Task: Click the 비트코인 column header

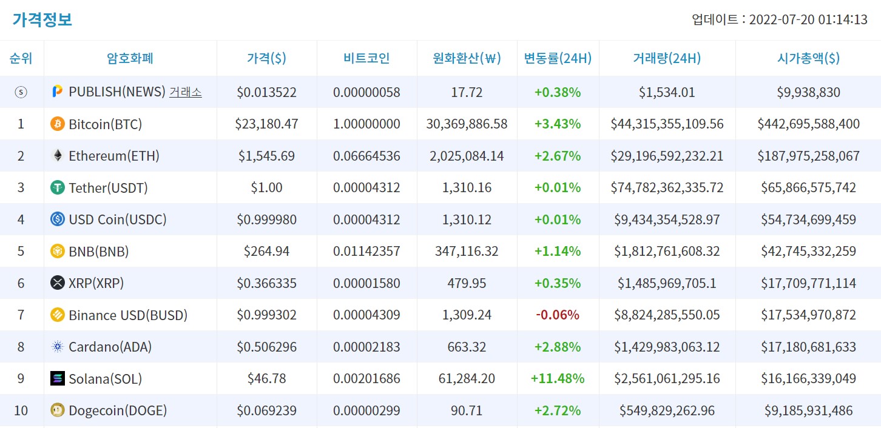Action: tap(366, 58)
